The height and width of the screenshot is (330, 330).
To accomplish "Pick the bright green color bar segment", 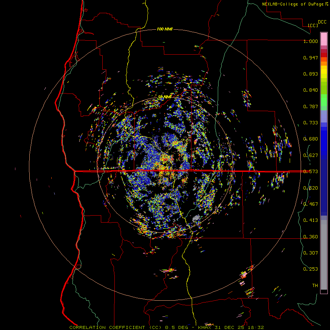I will 324,100.
